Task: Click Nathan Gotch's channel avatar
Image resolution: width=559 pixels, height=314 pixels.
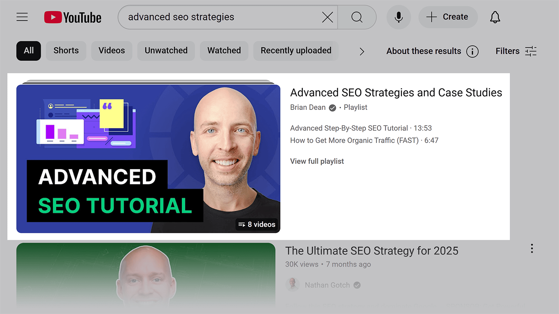Action: 293,285
